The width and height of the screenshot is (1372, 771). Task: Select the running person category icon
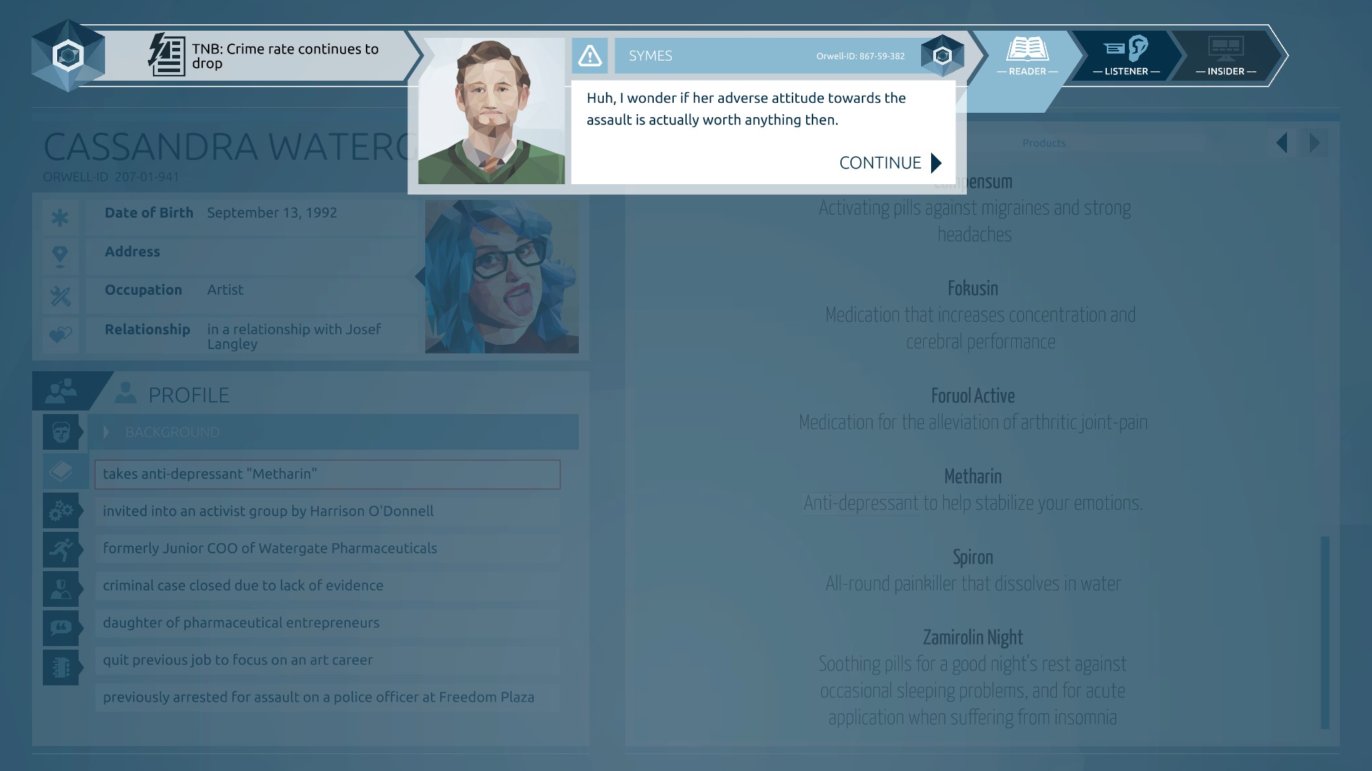pyautogui.click(x=61, y=550)
